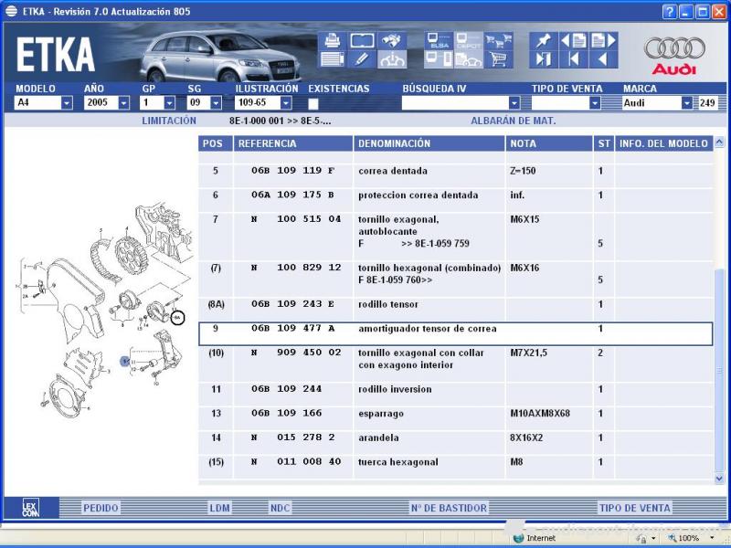Toggle the EXISTENCIAS checkbox
This screenshot has width=731, height=548.
pos(313,103)
